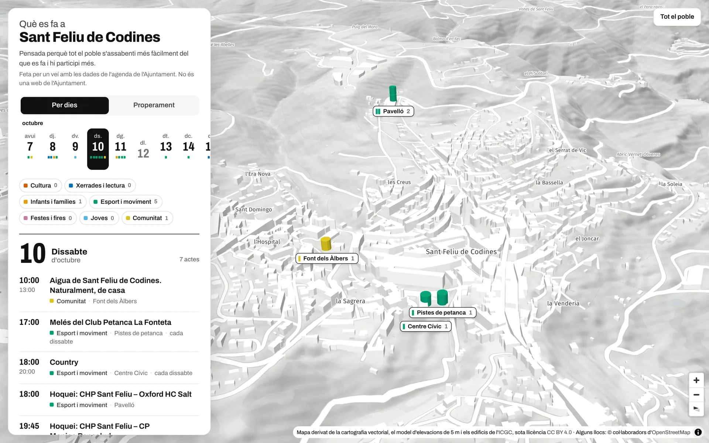This screenshot has width=709, height=443.
Task: Toggle the Xerrades i lectura filter
Action: coord(100,185)
